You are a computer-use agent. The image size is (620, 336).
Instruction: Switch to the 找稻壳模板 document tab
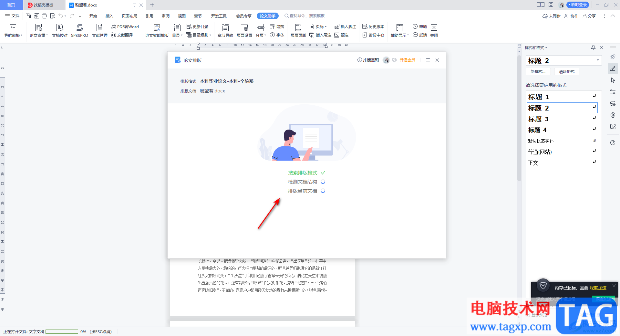(44, 5)
